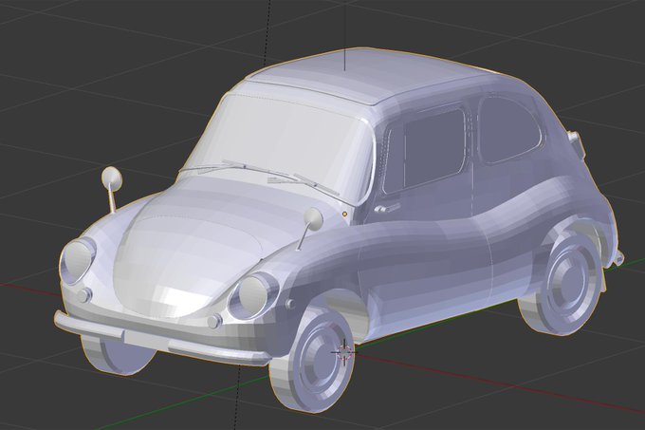Select the front door window
645x430 pixels.
[427, 151]
